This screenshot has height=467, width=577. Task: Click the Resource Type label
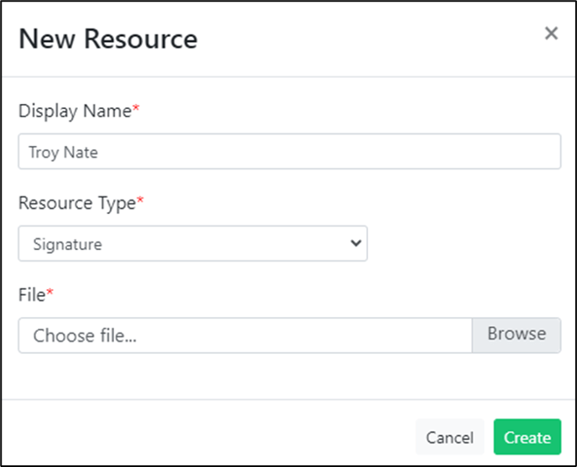(77, 203)
